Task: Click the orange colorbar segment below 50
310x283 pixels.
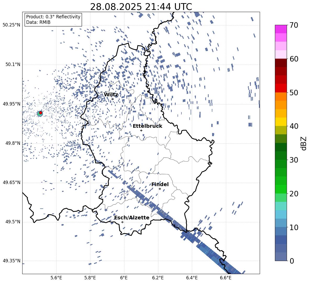Action: (281, 97)
